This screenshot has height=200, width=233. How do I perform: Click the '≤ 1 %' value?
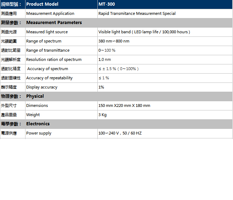coord(104,78)
